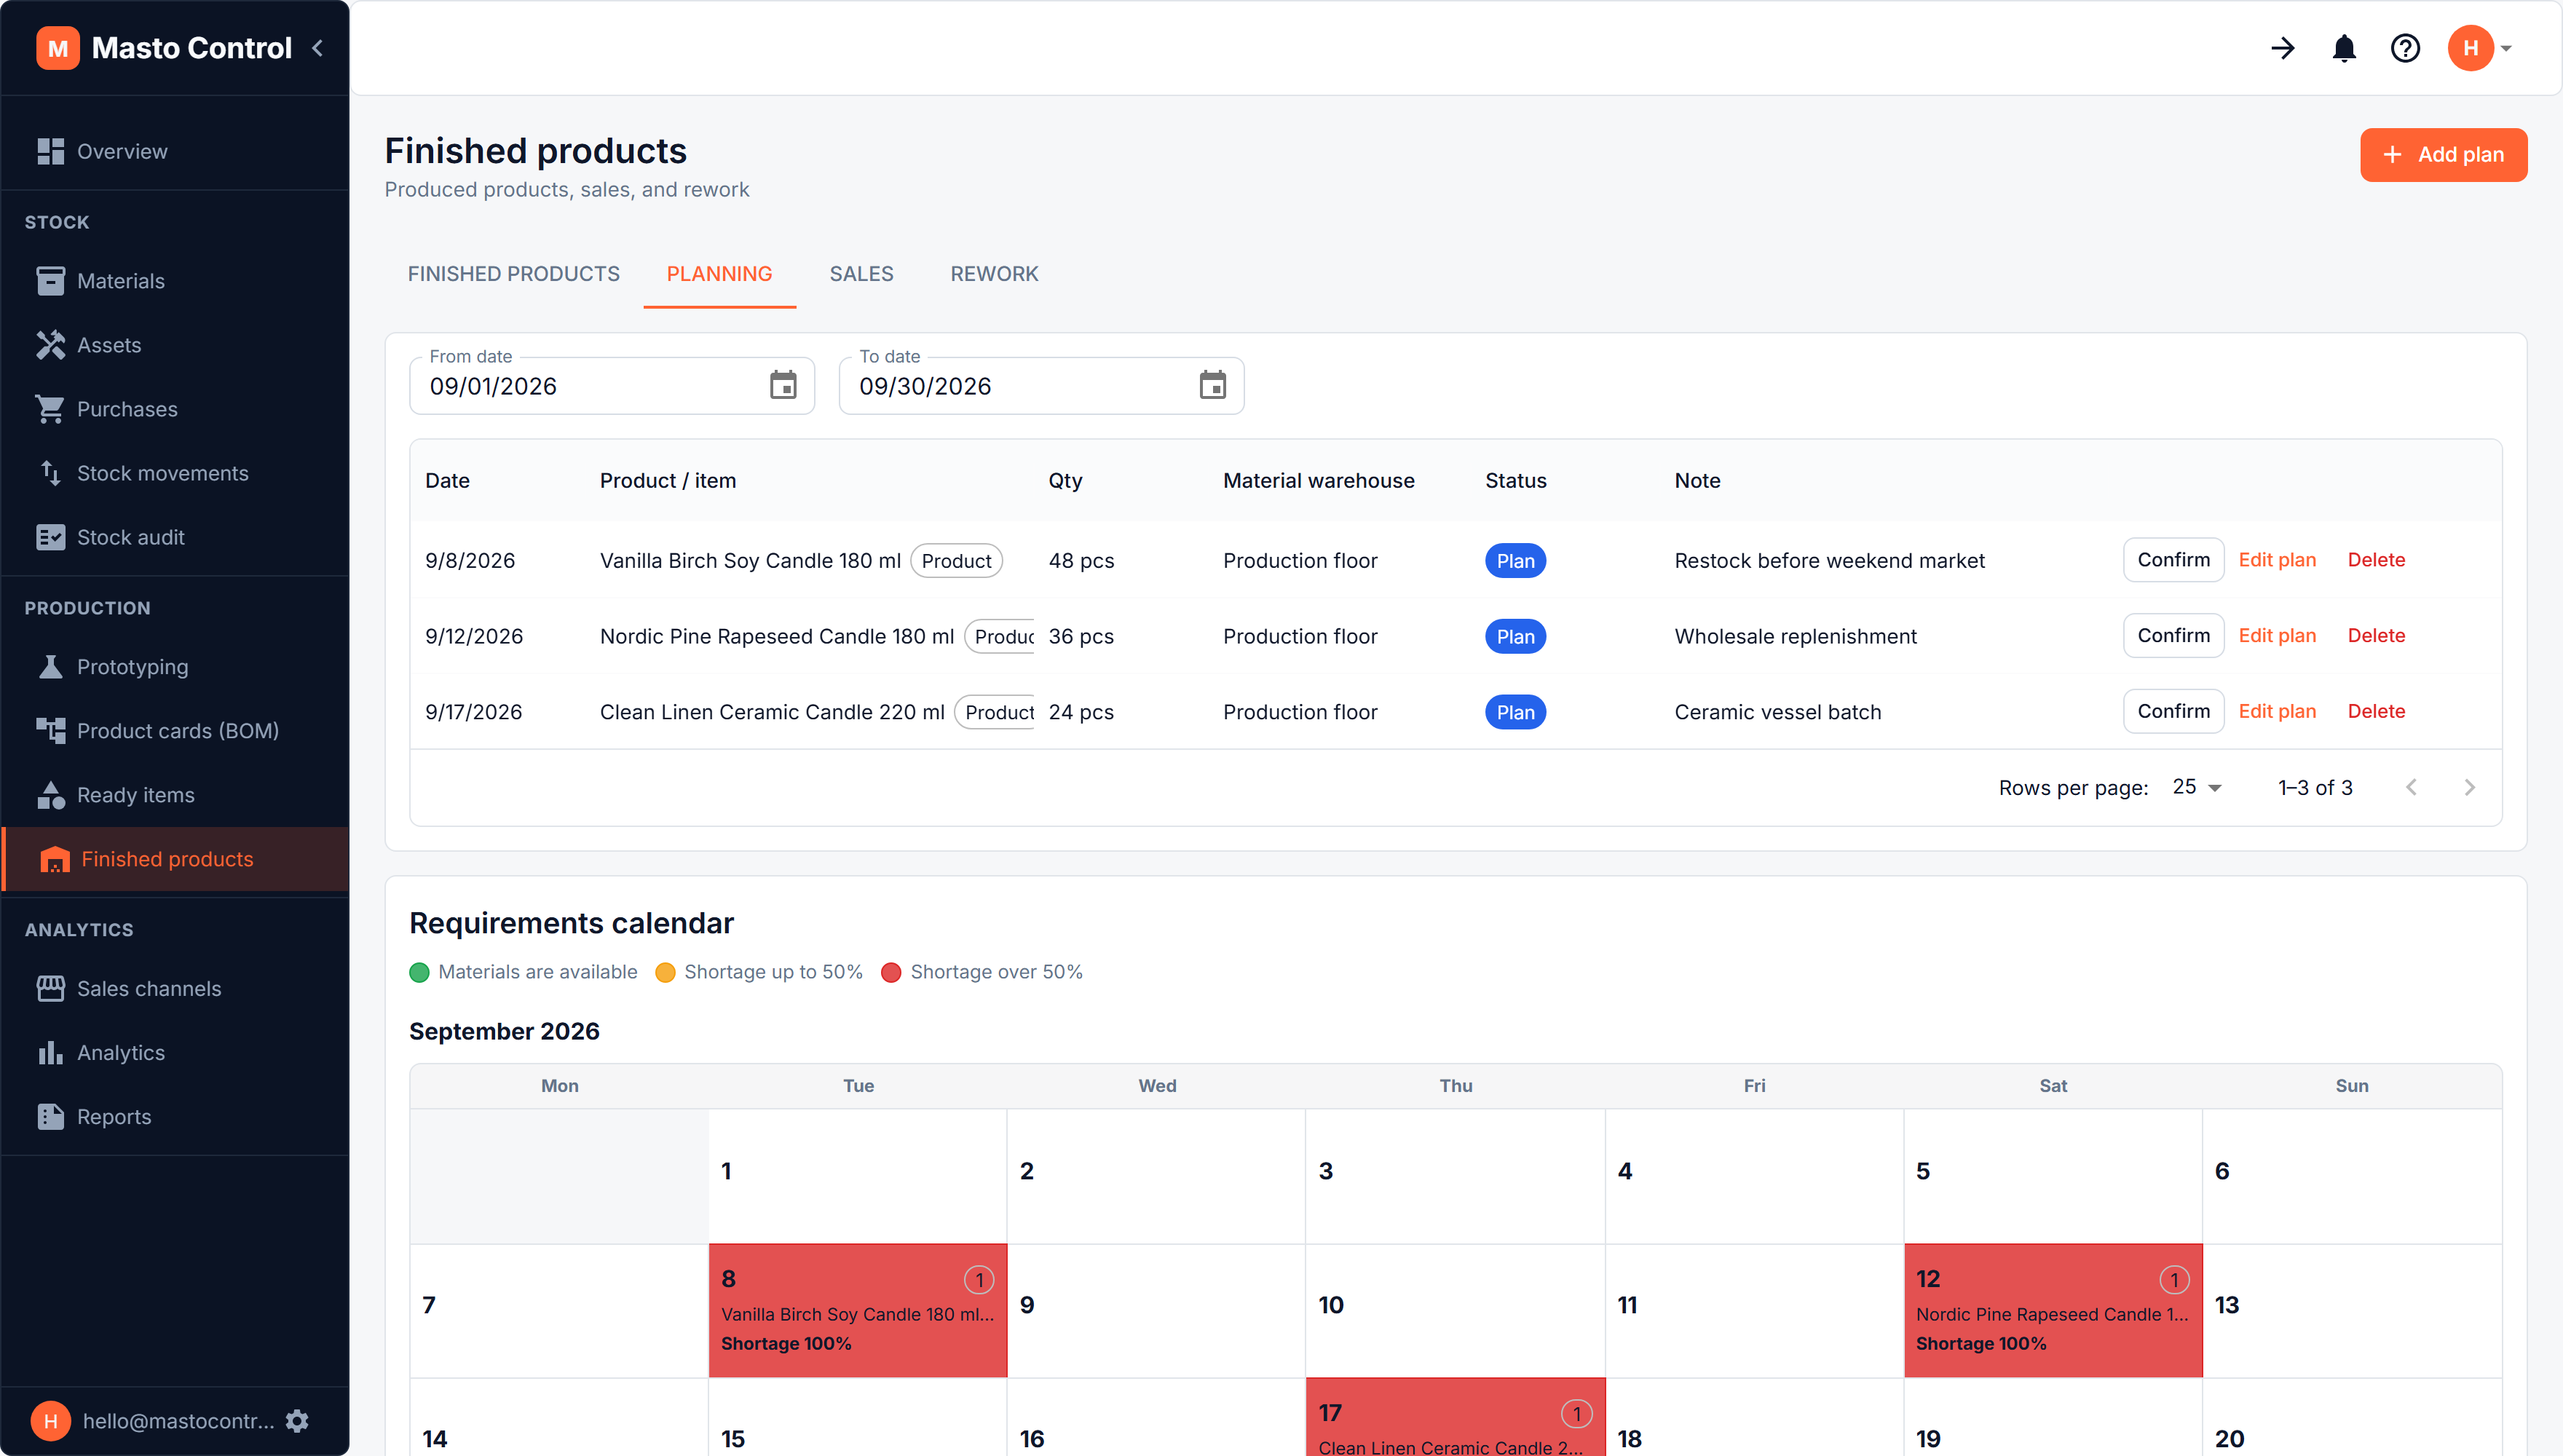This screenshot has width=2563, height=1456.
Task: Collapse the sidebar with the chevron
Action: [x=318, y=48]
